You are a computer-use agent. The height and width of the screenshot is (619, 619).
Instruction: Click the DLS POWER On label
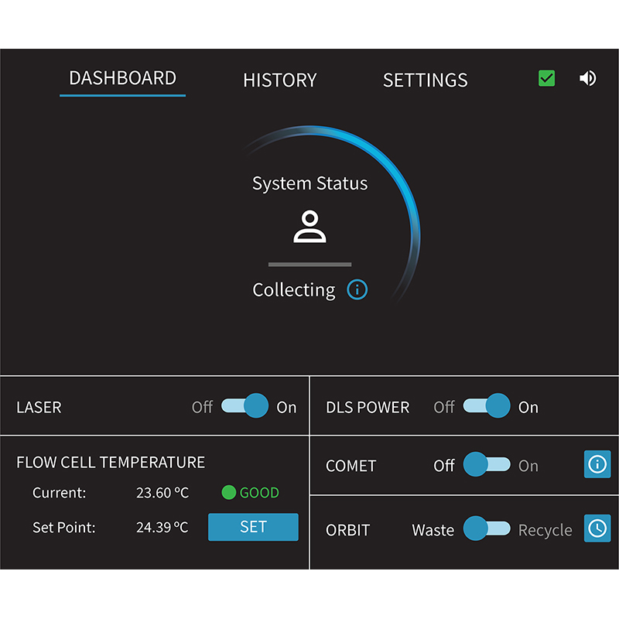(x=528, y=407)
